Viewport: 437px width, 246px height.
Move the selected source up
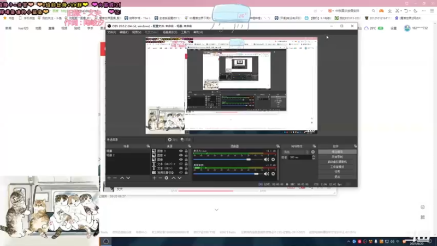point(173,178)
